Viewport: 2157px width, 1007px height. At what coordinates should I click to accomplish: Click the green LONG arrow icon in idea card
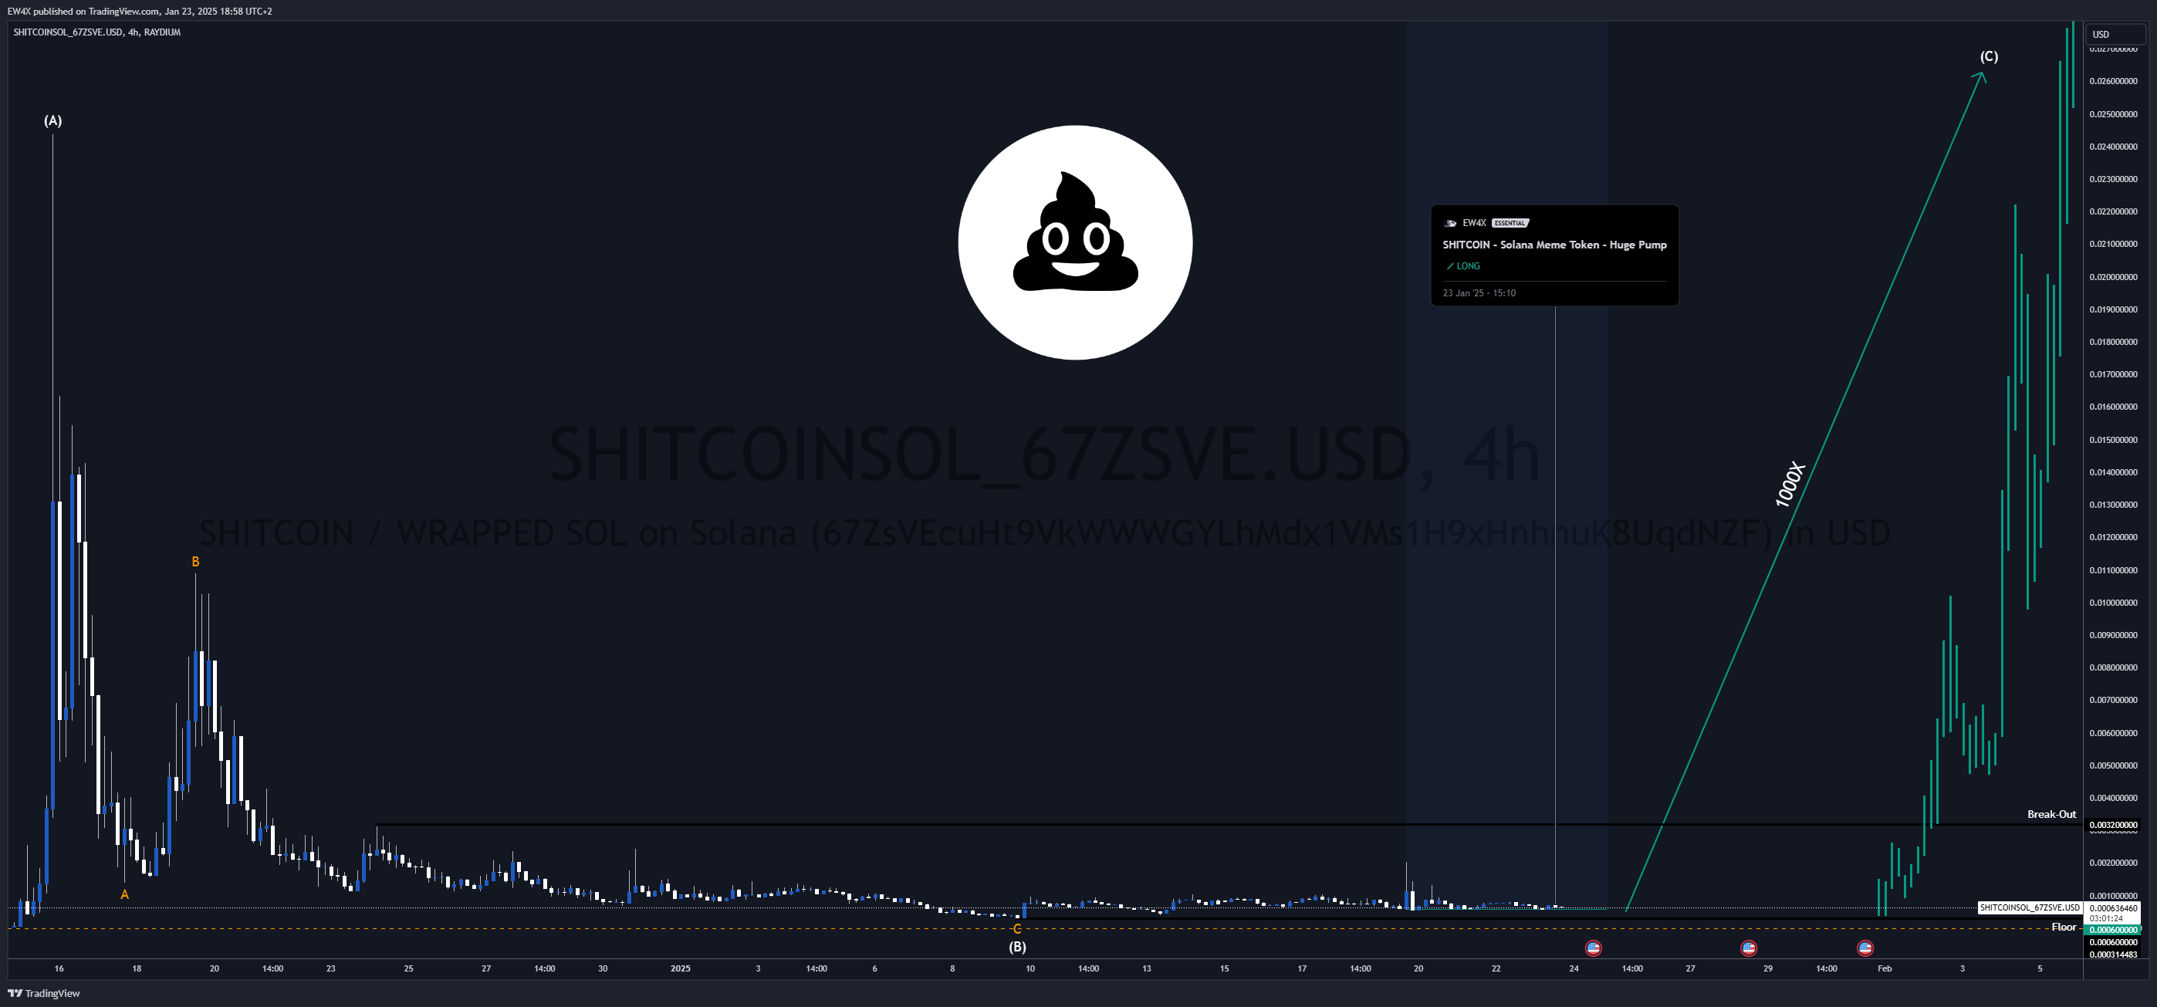pos(1449,266)
